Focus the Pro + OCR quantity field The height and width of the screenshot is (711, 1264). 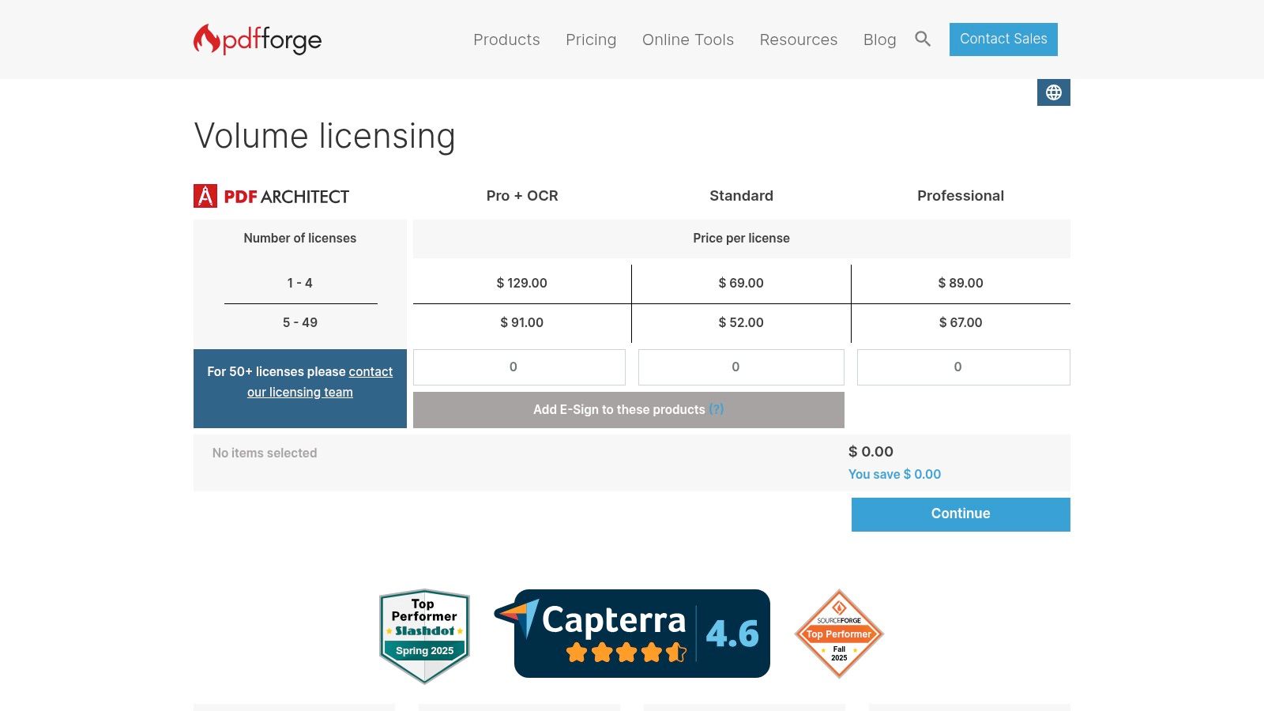(x=519, y=367)
